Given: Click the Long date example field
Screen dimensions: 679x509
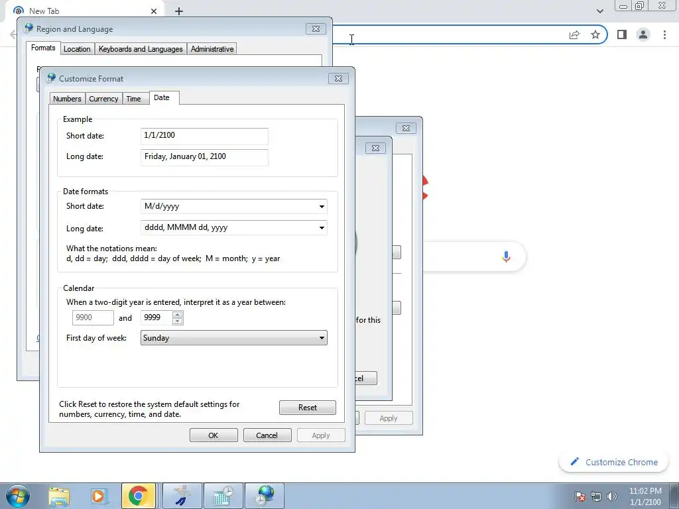Looking at the screenshot, I should (204, 157).
